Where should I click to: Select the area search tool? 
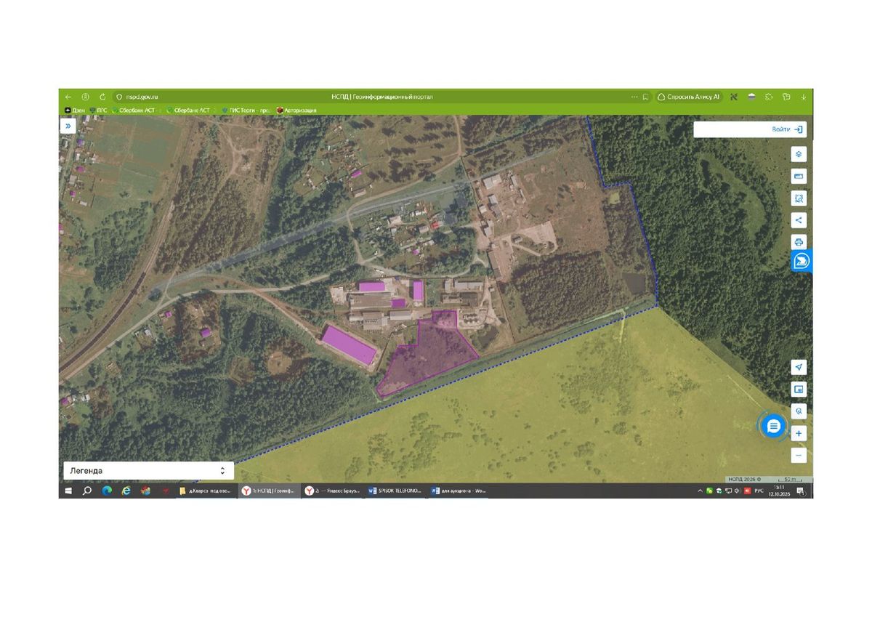click(799, 198)
